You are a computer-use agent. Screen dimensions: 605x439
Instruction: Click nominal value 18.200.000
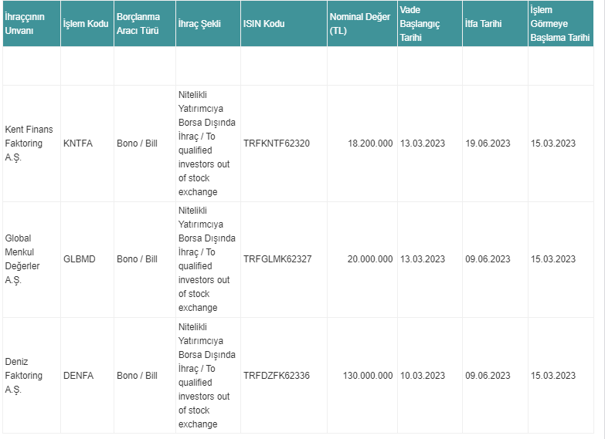370,144
